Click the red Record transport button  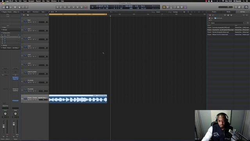[x=86, y=7]
